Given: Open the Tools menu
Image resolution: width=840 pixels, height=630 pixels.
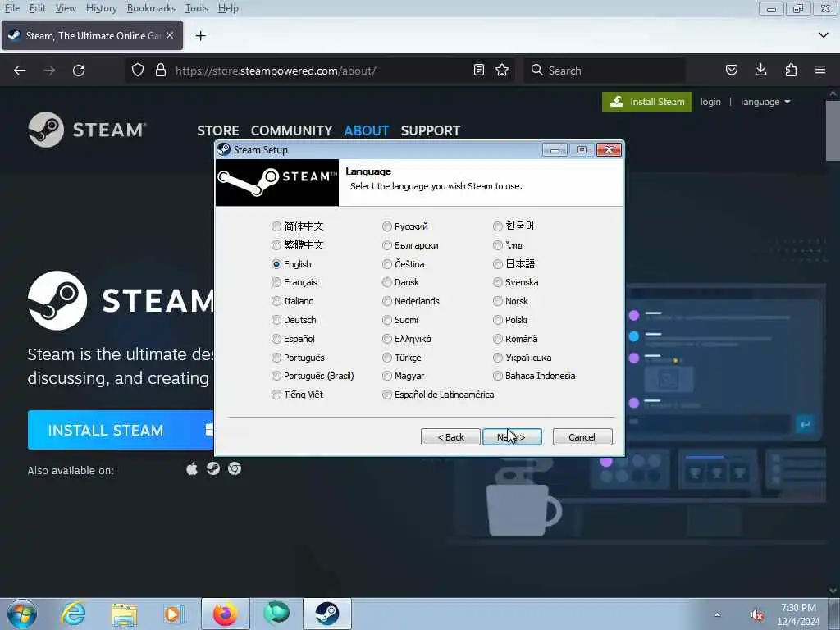Looking at the screenshot, I should [x=197, y=8].
